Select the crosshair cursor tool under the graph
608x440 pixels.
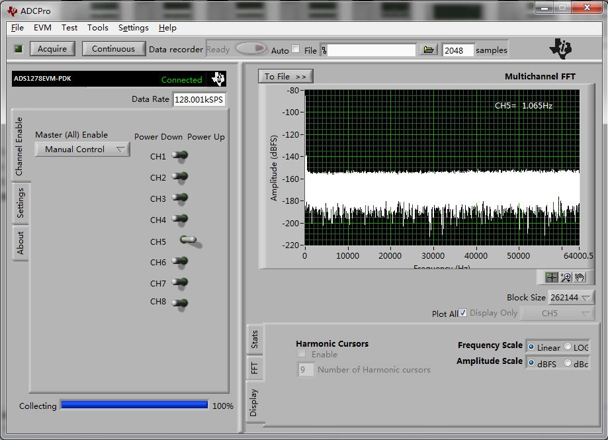(x=551, y=277)
